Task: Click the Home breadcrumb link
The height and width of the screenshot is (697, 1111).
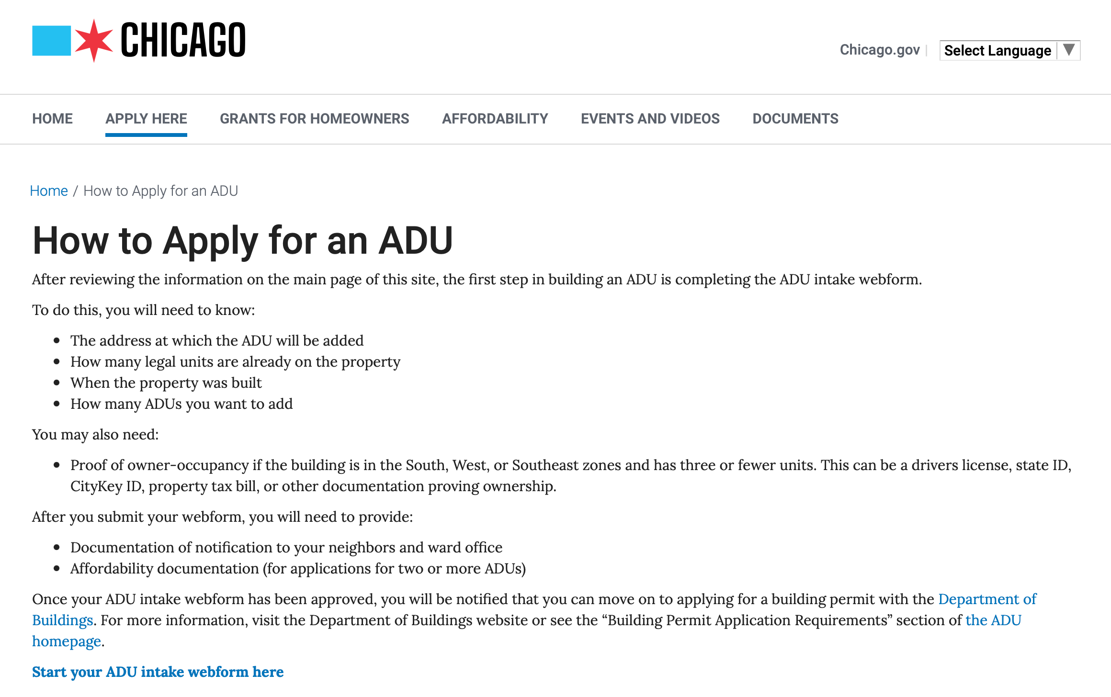Action: click(x=49, y=191)
